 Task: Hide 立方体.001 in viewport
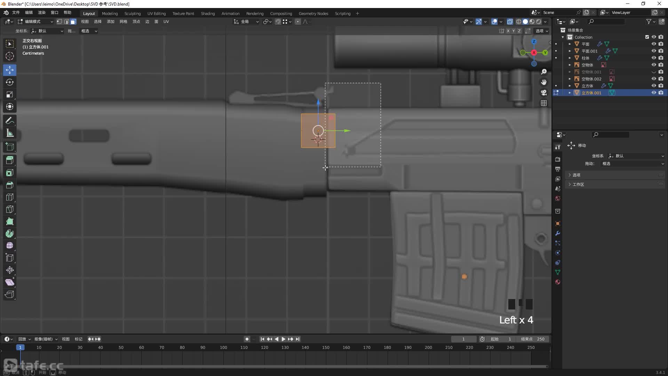pos(654,93)
